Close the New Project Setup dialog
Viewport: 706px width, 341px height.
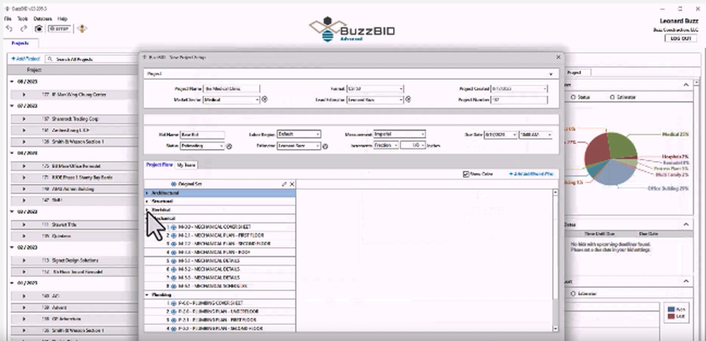coord(558,57)
